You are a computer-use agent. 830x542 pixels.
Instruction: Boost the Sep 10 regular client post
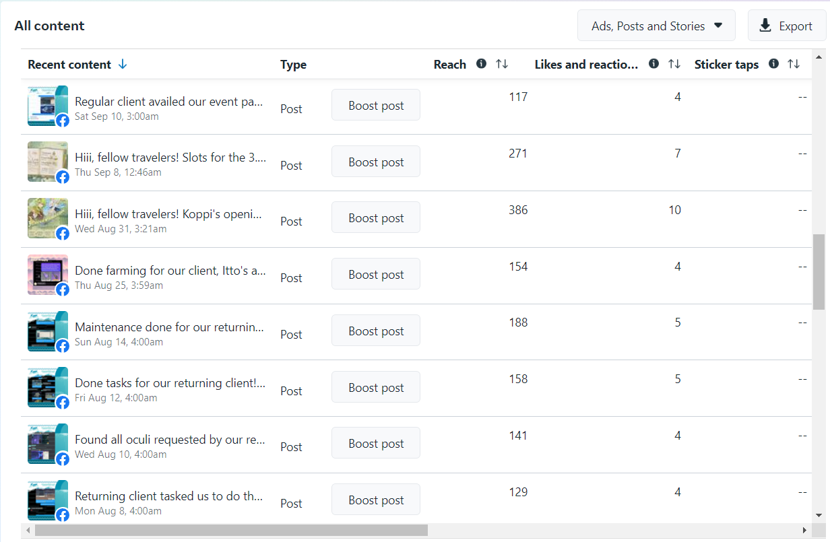[376, 105]
